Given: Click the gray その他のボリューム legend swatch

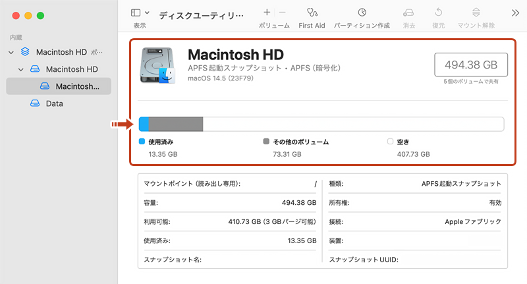Looking at the screenshot, I should tap(266, 142).
